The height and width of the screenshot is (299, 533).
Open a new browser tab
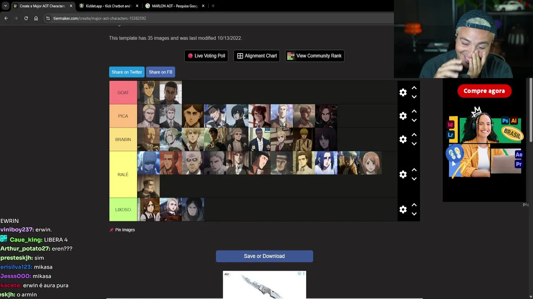[x=213, y=6]
